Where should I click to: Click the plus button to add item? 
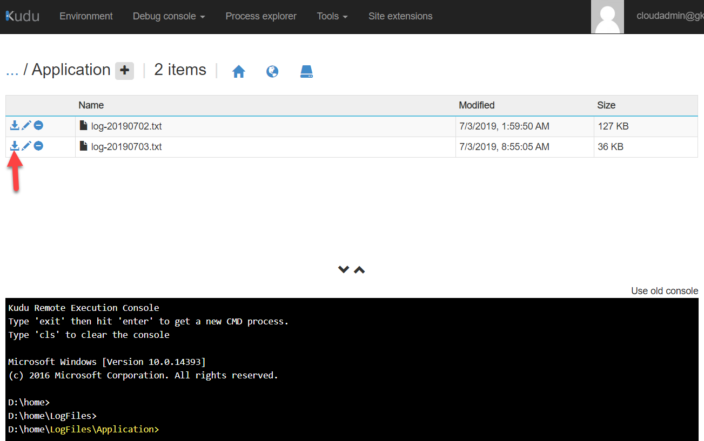coord(124,70)
